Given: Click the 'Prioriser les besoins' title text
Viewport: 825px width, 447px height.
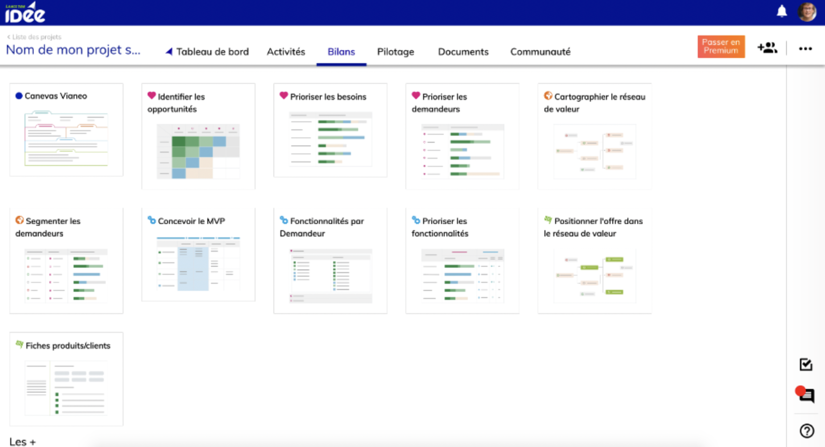Looking at the screenshot, I should [x=328, y=97].
